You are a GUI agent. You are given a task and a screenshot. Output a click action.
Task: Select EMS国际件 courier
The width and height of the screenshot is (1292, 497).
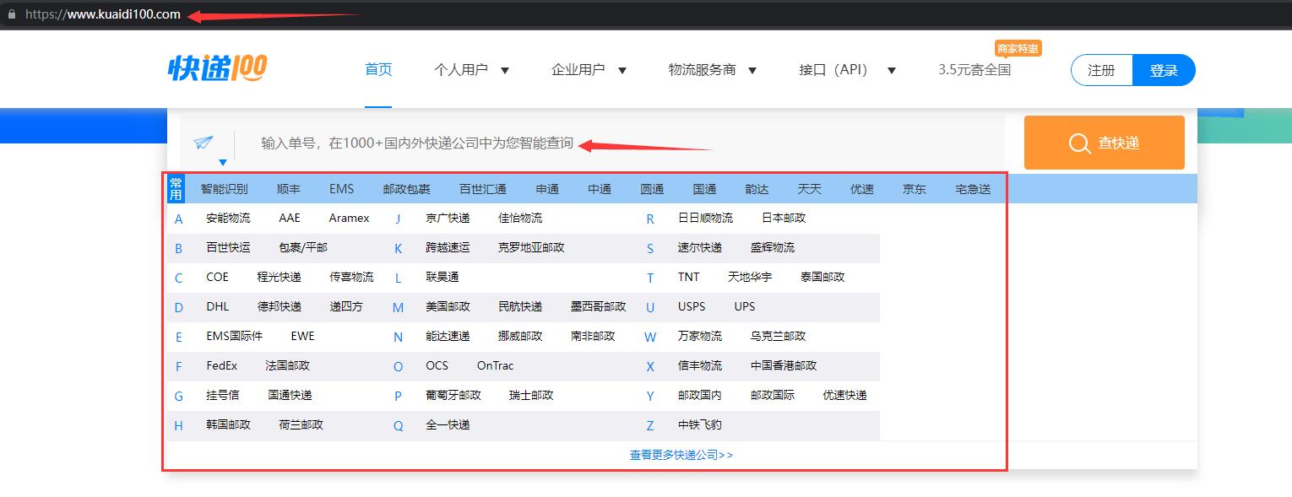234,336
